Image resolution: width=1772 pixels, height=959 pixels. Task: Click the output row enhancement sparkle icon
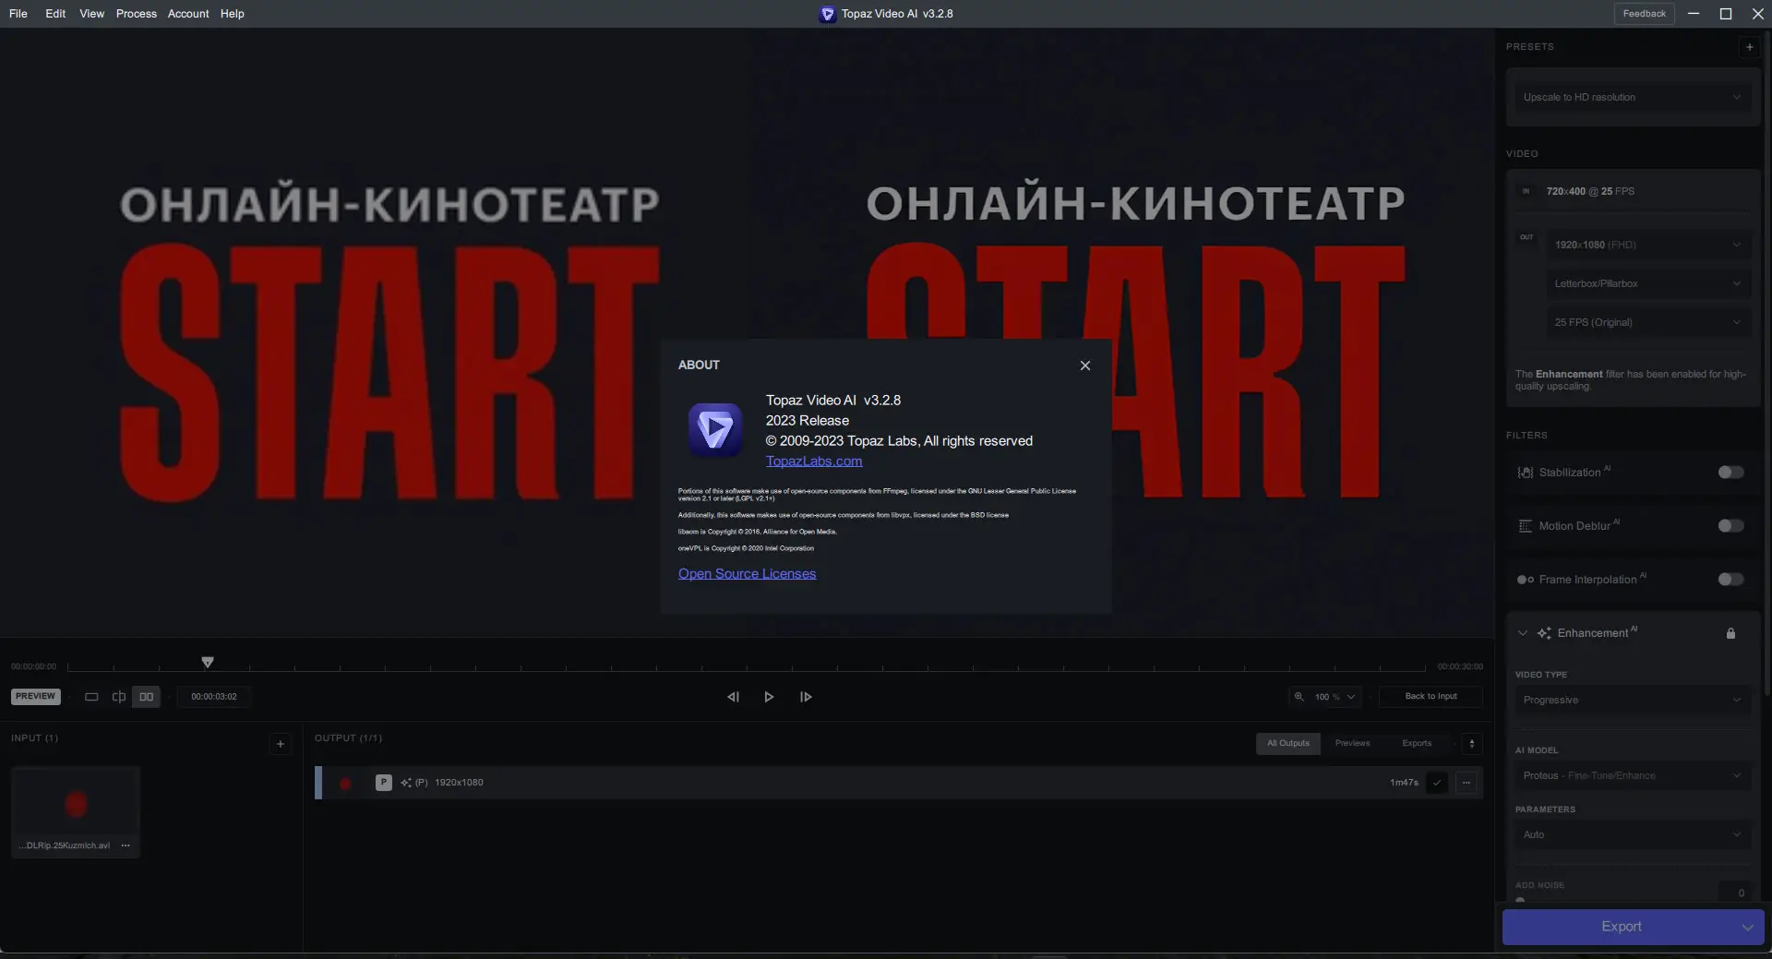click(406, 783)
